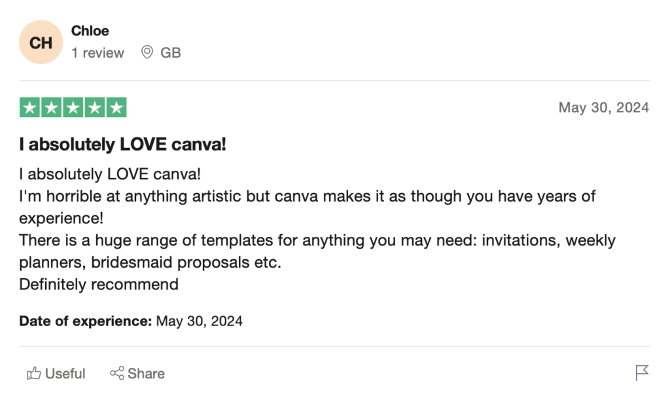The image size is (670, 398).
Task: Click the location pin icon beside GB
Action: point(147,52)
